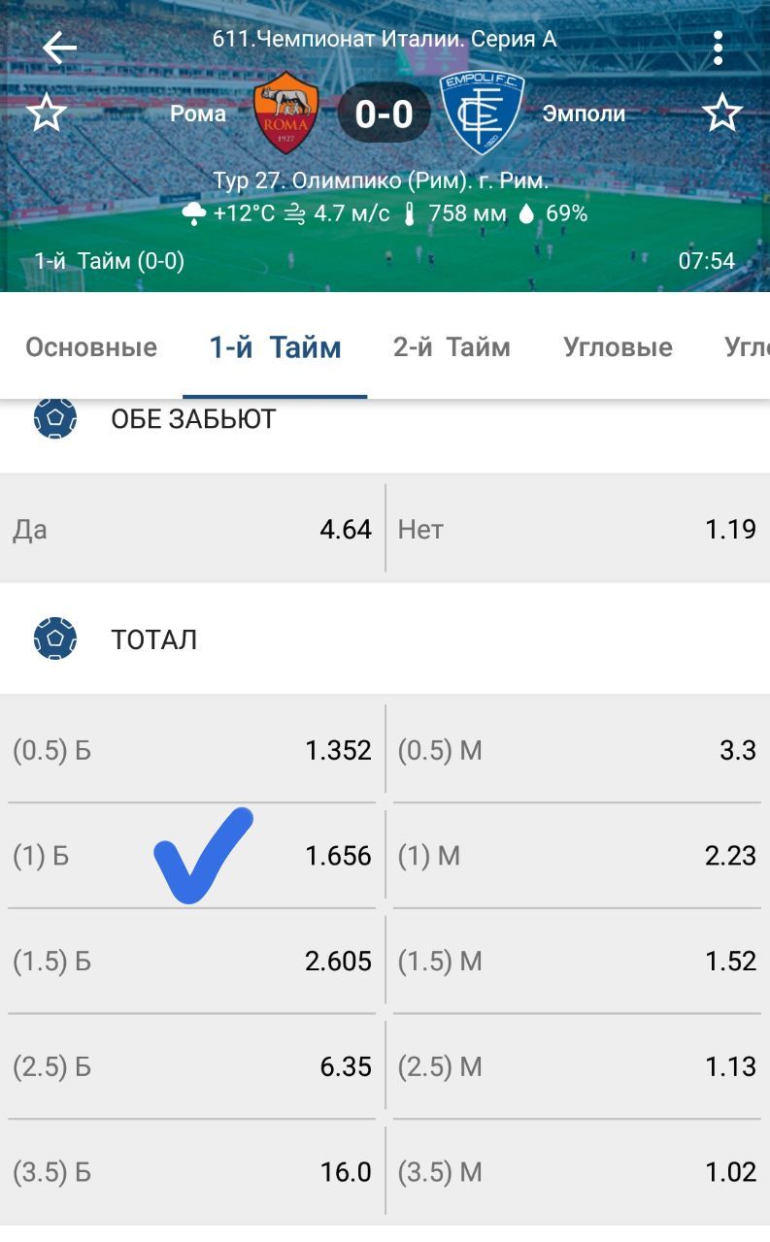This screenshot has width=770, height=1242.
Task: Favorite Empoli with the right star
Action: [721, 114]
